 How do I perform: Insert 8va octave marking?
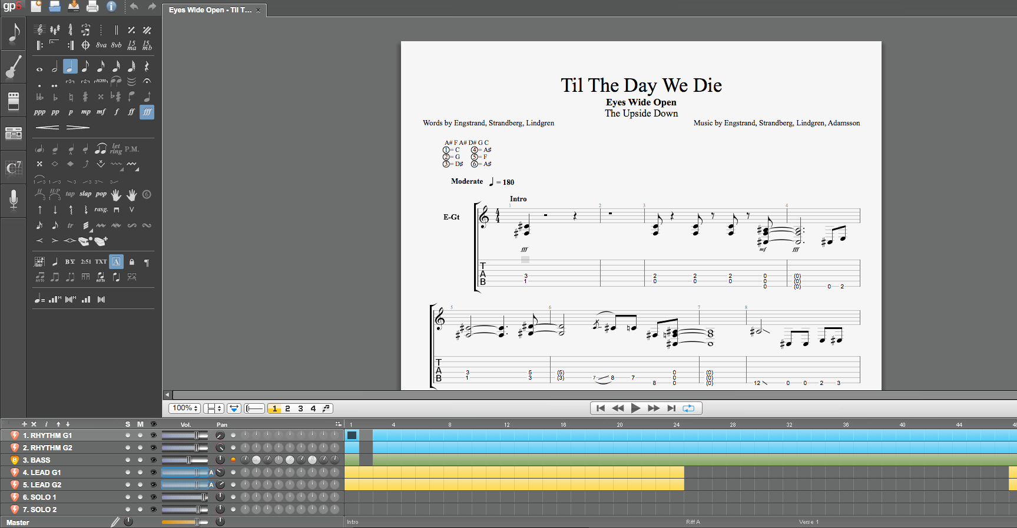click(x=101, y=45)
